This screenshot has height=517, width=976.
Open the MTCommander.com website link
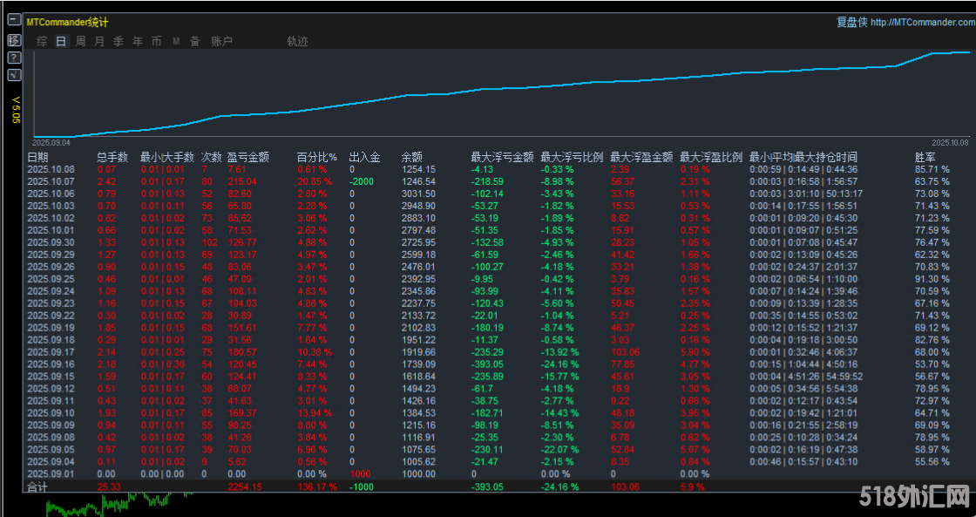click(x=922, y=23)
